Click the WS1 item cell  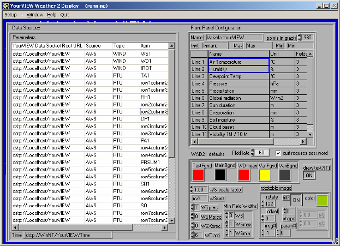pyautogui.click(x=154, y=54)
